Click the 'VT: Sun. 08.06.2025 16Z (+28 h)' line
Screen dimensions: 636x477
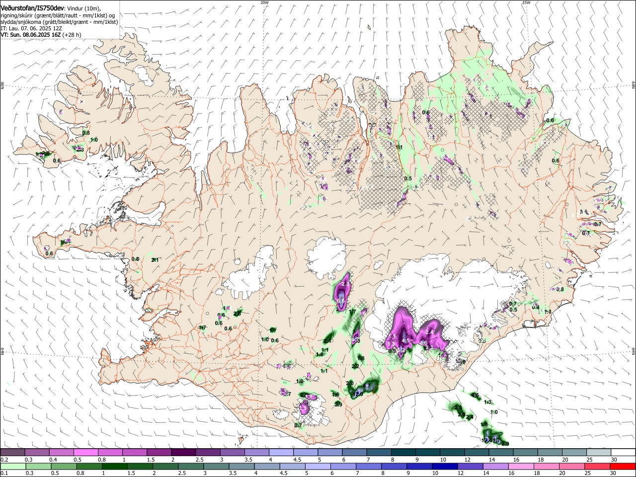[41, 35]
